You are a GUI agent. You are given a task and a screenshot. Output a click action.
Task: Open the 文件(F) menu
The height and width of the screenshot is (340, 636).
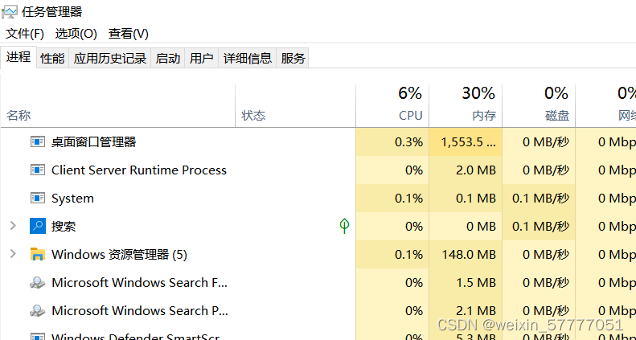click(25, 34)
